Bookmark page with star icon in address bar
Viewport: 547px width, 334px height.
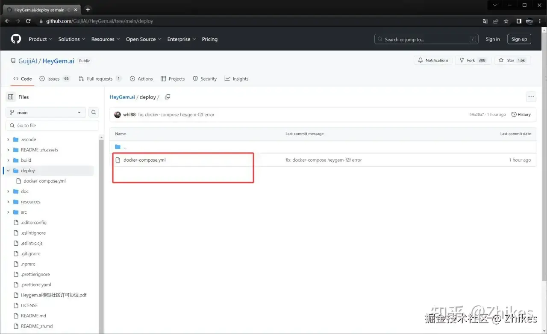[506, 21]
